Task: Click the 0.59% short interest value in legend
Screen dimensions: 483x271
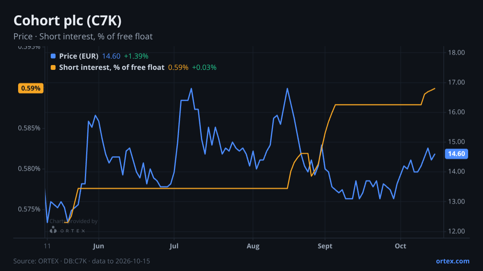Action: (x=178, y=67)
